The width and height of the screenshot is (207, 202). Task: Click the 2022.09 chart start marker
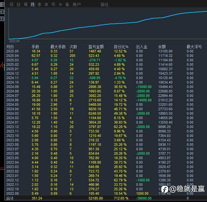[14, 41]
